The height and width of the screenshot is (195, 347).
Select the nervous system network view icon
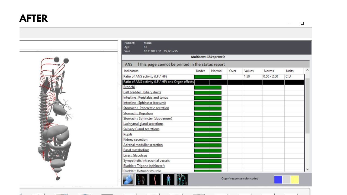[182, 180]
